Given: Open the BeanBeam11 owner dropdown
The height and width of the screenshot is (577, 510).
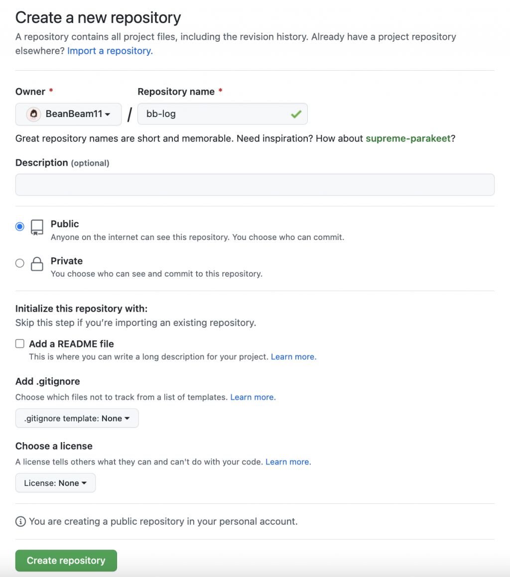Looking at the screenshot, I should click(69, 114).
